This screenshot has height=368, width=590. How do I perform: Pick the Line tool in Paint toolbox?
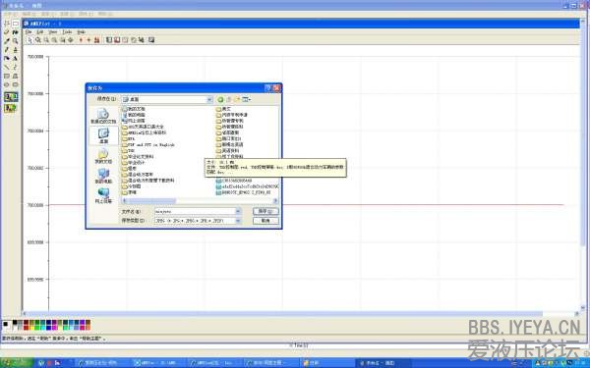(7, 67)
